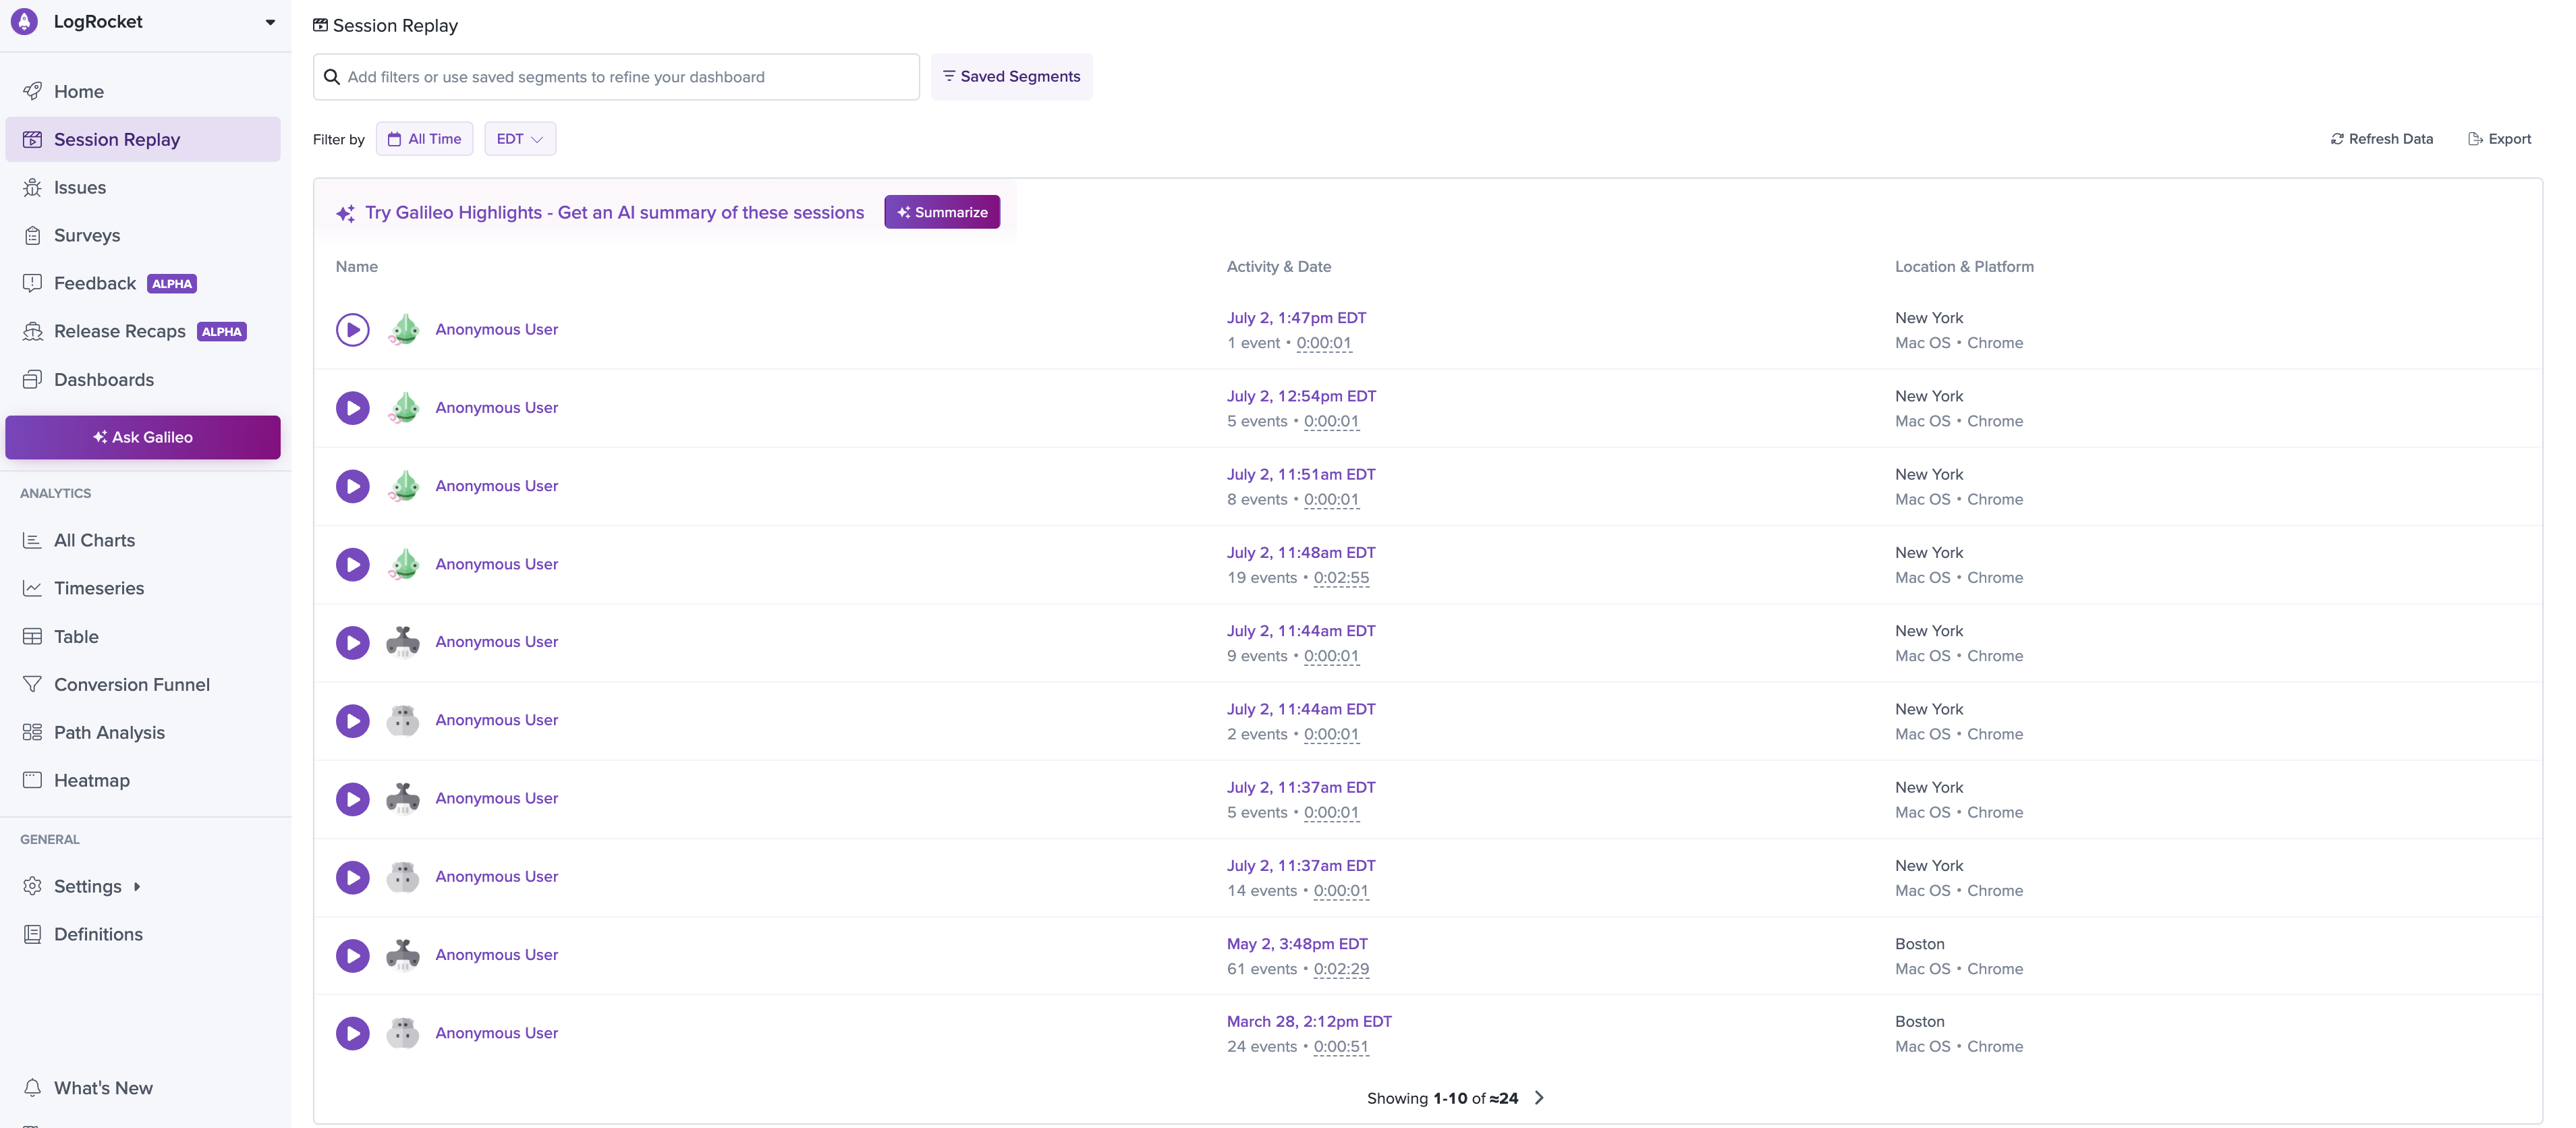Click the July 2, 11:51am EDT date link

1301,474
